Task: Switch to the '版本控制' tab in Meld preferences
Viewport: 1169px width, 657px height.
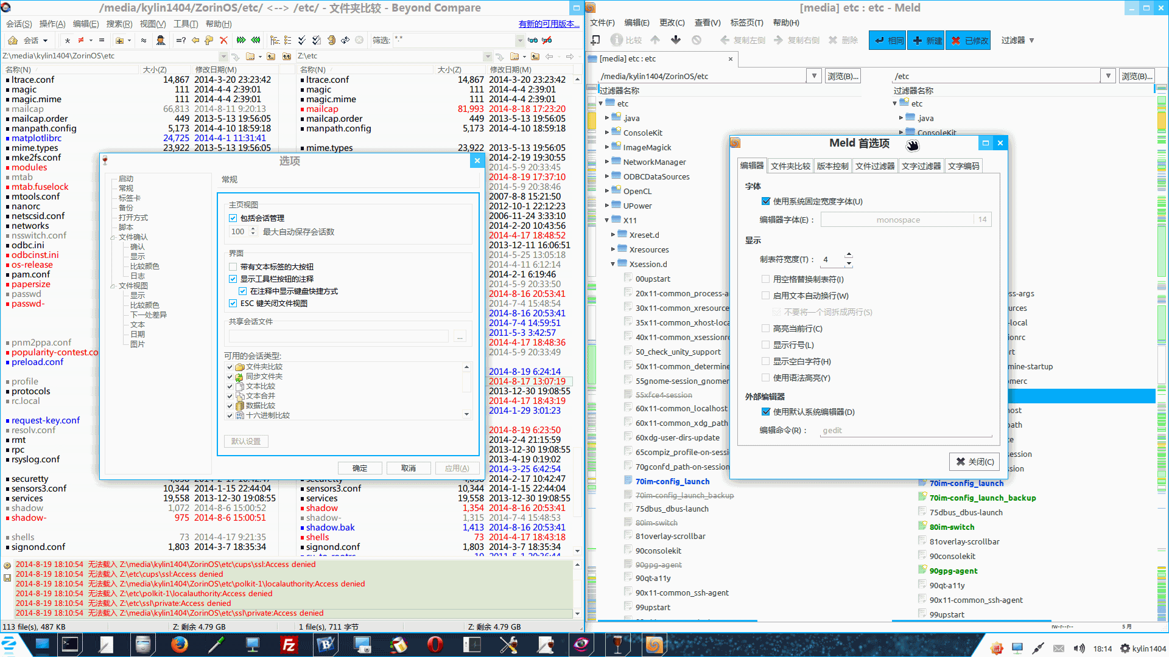Action: click(832, 166)
